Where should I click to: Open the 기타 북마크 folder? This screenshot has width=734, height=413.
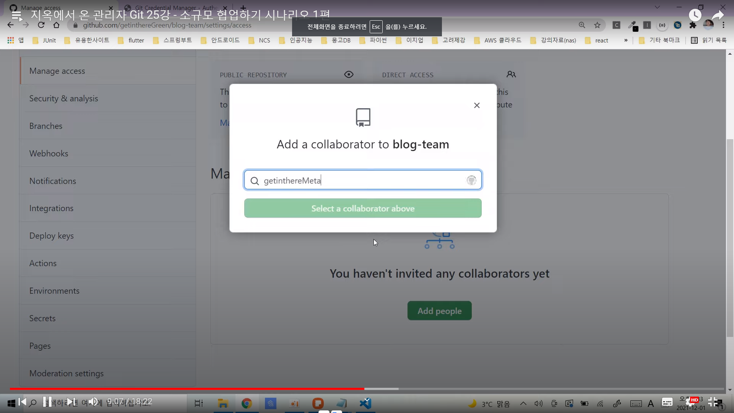coord(659,40)
